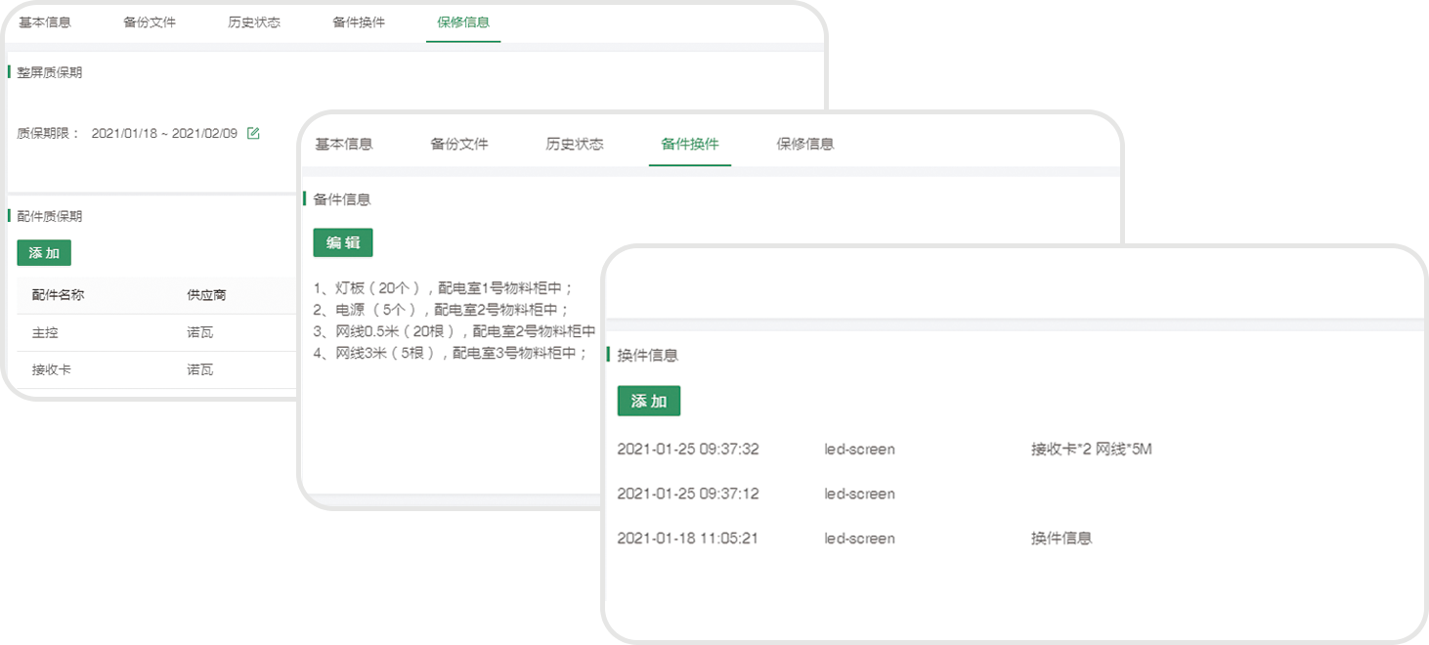Select 基本信息 tab in the middle panel
The width and height of the screenshot is (1429, 645).
(344, 145)
